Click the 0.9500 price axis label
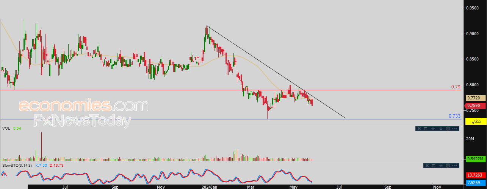 [x=472, y=8]
